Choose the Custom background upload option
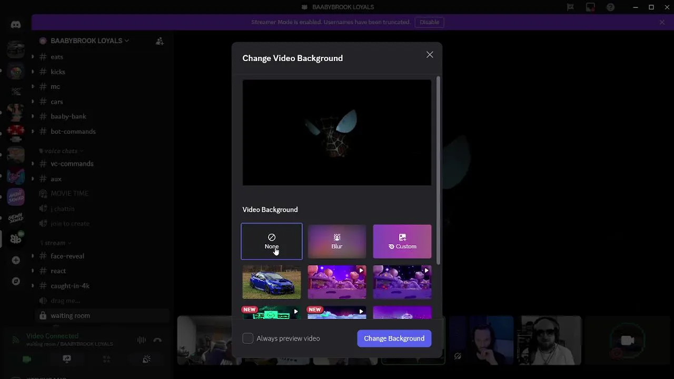The image size is (674, 379). [x=402, y=242]
